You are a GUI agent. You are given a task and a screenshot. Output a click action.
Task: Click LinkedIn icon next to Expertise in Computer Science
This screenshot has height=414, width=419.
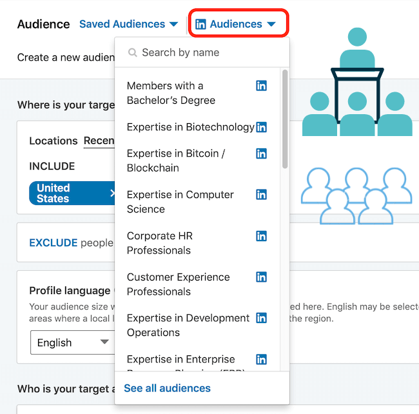point(261,195)
